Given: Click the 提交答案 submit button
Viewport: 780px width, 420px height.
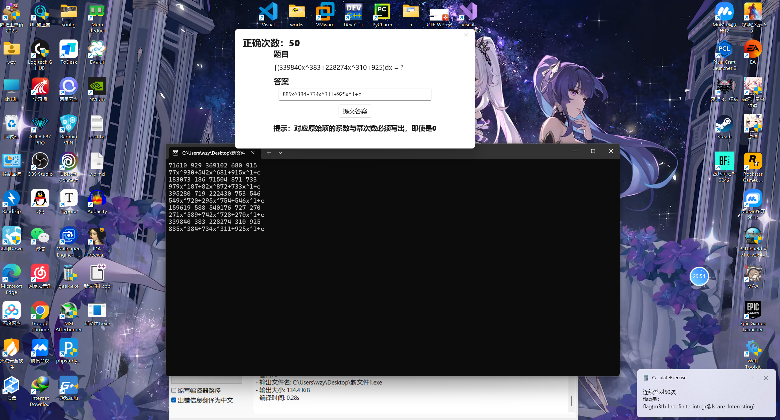Looking at the screenshot, I should [x=355, y=111].
